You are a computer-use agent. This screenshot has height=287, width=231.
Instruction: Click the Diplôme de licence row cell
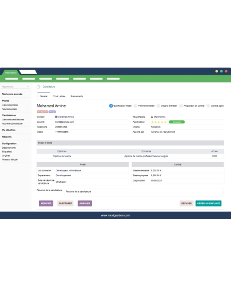[62, 156]
